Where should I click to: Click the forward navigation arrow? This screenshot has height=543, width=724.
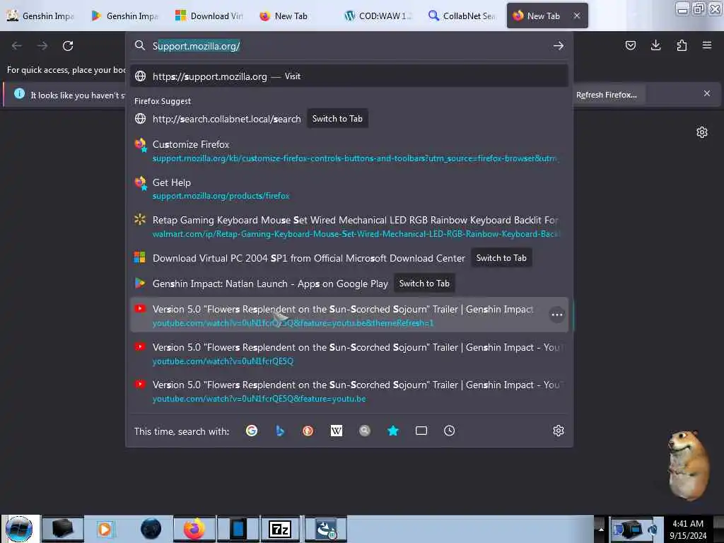tap(42, 46)
